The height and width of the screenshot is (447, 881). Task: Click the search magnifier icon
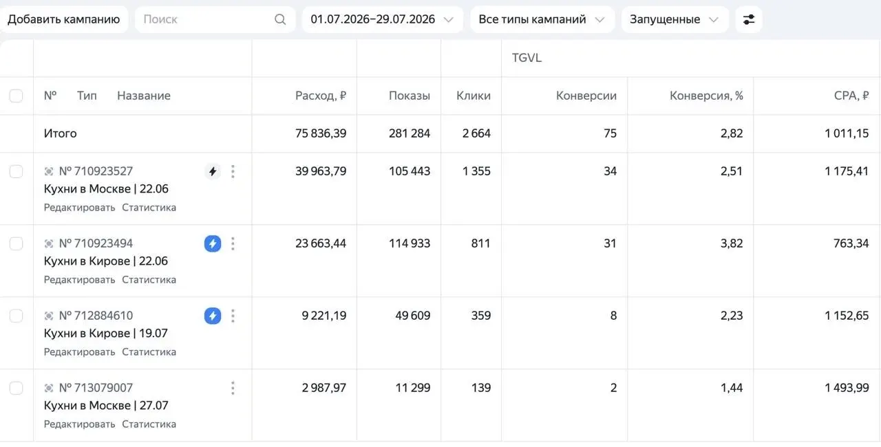click(280, 19)
